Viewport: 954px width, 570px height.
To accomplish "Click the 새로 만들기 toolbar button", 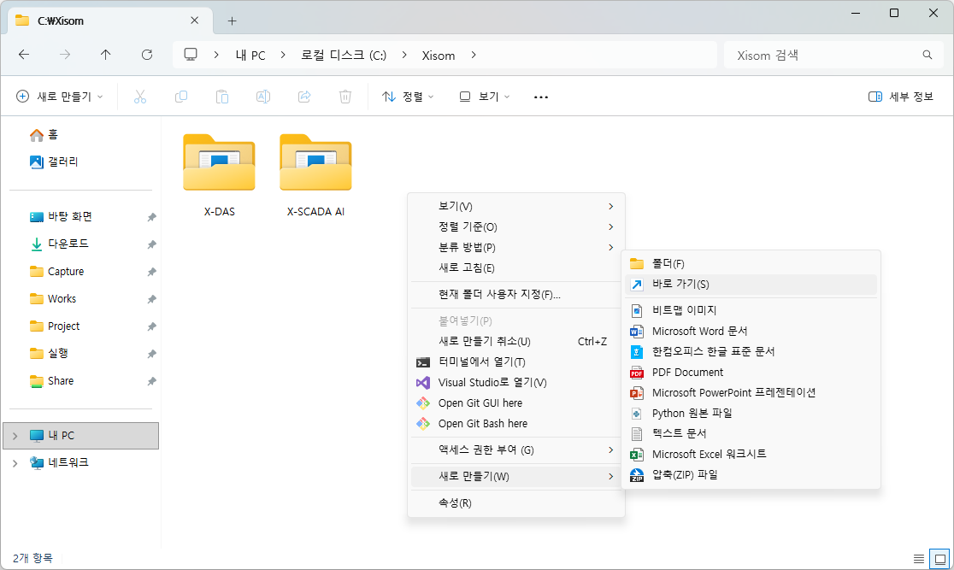I will point(60,97).
